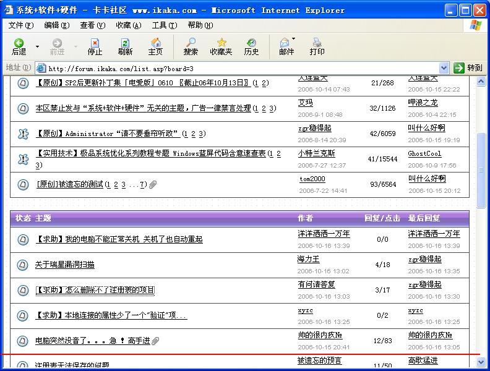Open the Mail (邮件) toolbar icon
Image resolution: width=490 pixels, height=371 pixels.
(286, 46)
